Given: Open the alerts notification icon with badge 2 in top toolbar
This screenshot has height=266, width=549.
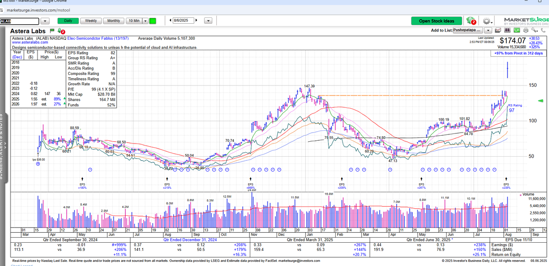Looking at the screenshot, I should 471,21.
